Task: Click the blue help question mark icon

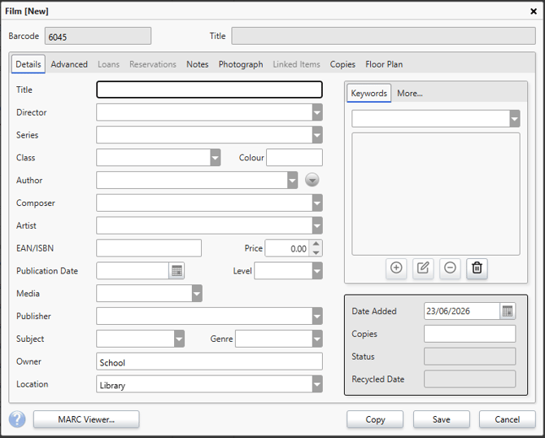Action: 17,419
